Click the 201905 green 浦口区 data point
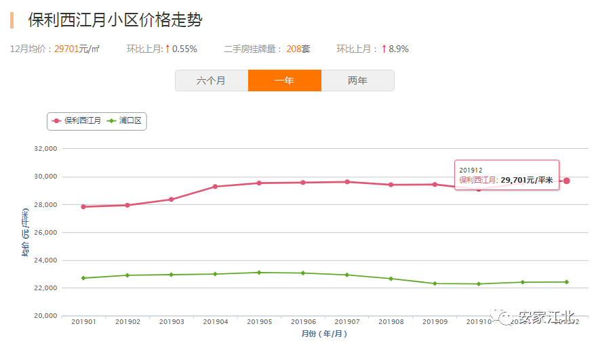Screen dimensions: 594x343 (x=259, y=273)
